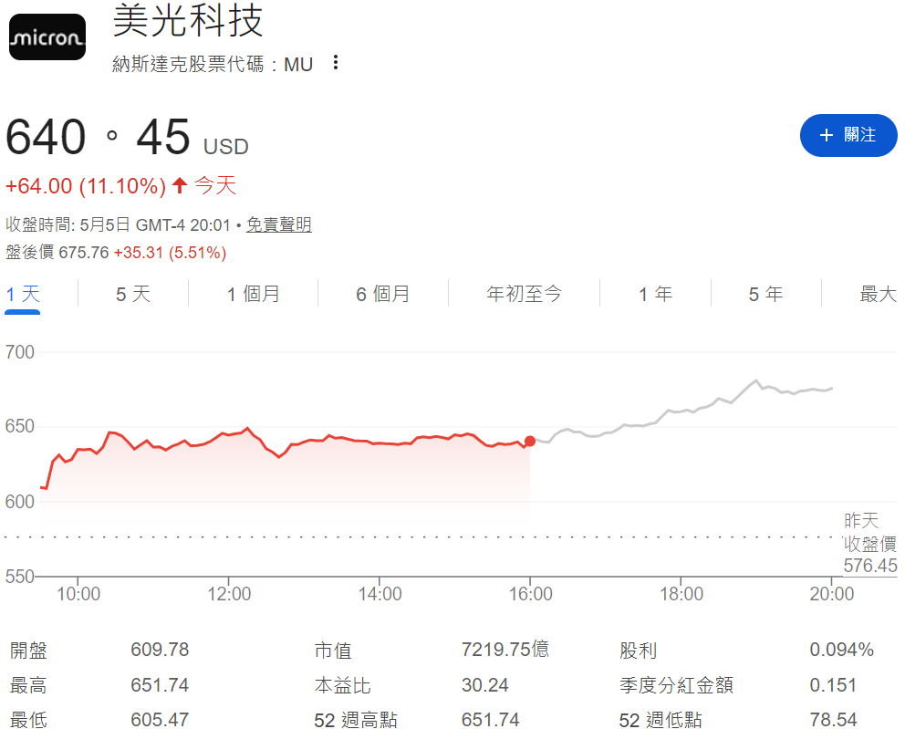Image resolution: width=905 pixels, height=729 pixels.
Task: Click the 12:00 time axis label
Action: click(x=229, y=593)
